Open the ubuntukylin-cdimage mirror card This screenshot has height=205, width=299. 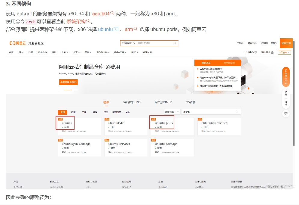(80, 148)
